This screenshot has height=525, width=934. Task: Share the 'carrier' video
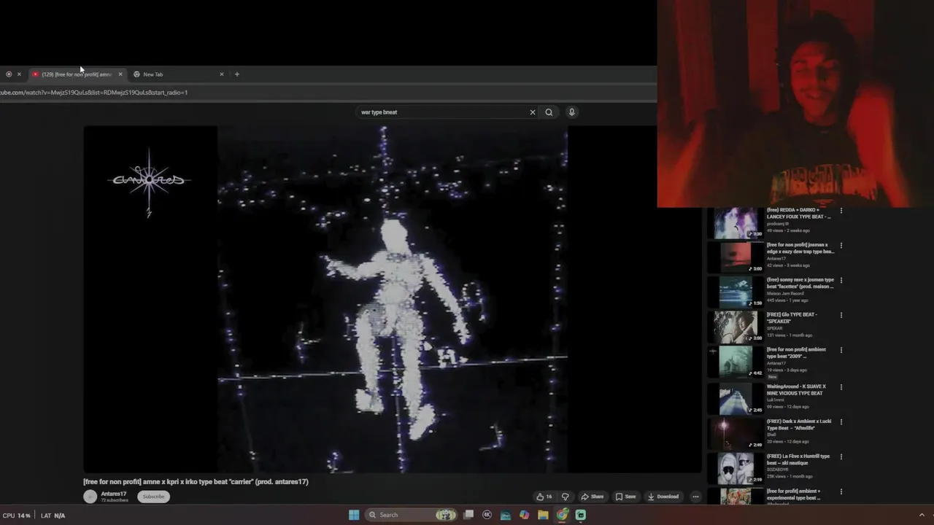[593, 497]
